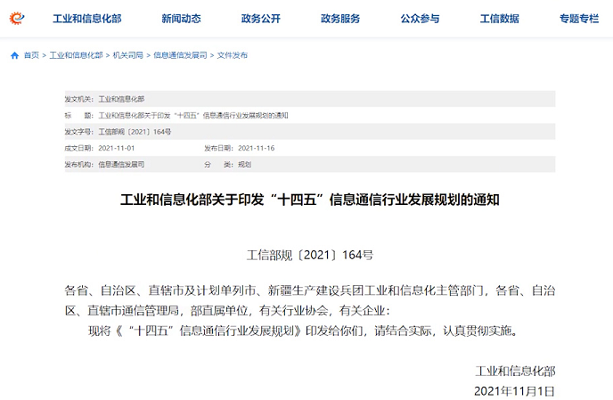Open 工业和信息化部 breadcrumb link
The width and height of the screenshot is (613, 400).
(76, 55)
